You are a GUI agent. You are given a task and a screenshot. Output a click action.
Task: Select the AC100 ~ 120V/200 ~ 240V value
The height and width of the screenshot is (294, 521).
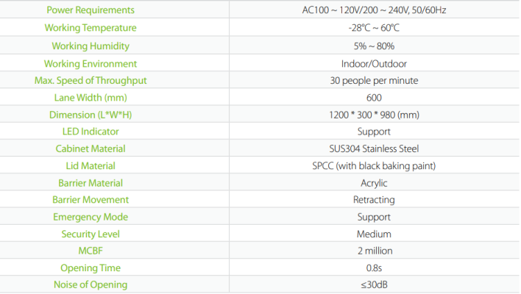tap(374, 10)
